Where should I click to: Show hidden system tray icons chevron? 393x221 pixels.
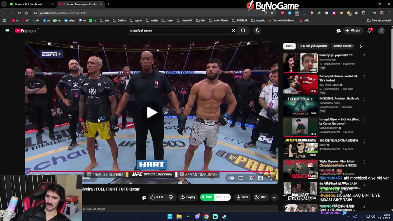pyautogui.click(x=348, y=217)
